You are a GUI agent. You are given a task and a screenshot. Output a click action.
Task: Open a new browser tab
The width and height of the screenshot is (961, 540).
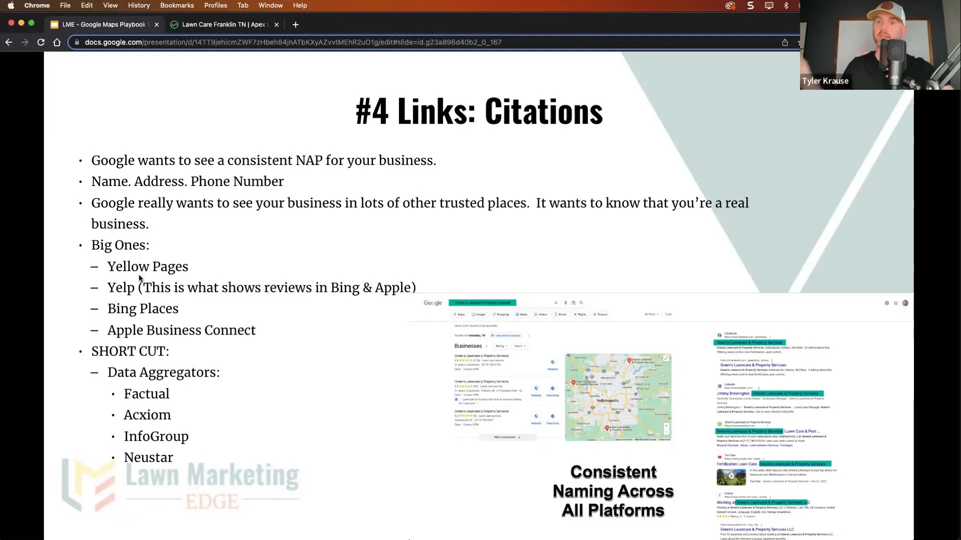[x=295, y=24]
